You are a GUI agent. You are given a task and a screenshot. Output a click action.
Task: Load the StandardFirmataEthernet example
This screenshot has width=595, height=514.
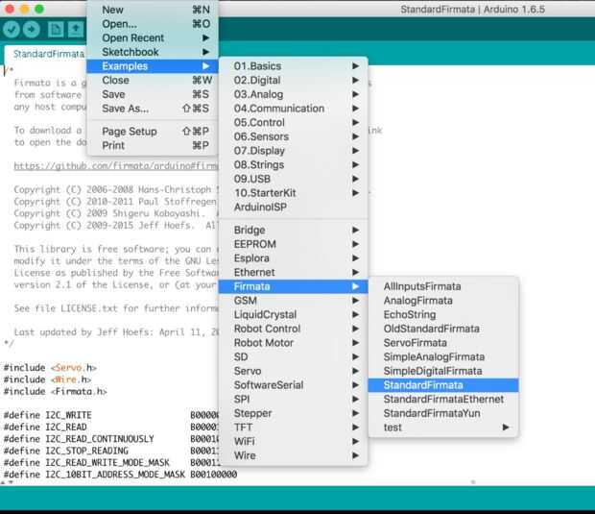(443, 399)
